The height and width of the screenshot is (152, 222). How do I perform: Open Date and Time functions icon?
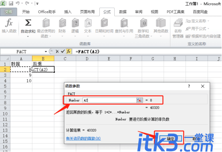(x=104, y=23)
